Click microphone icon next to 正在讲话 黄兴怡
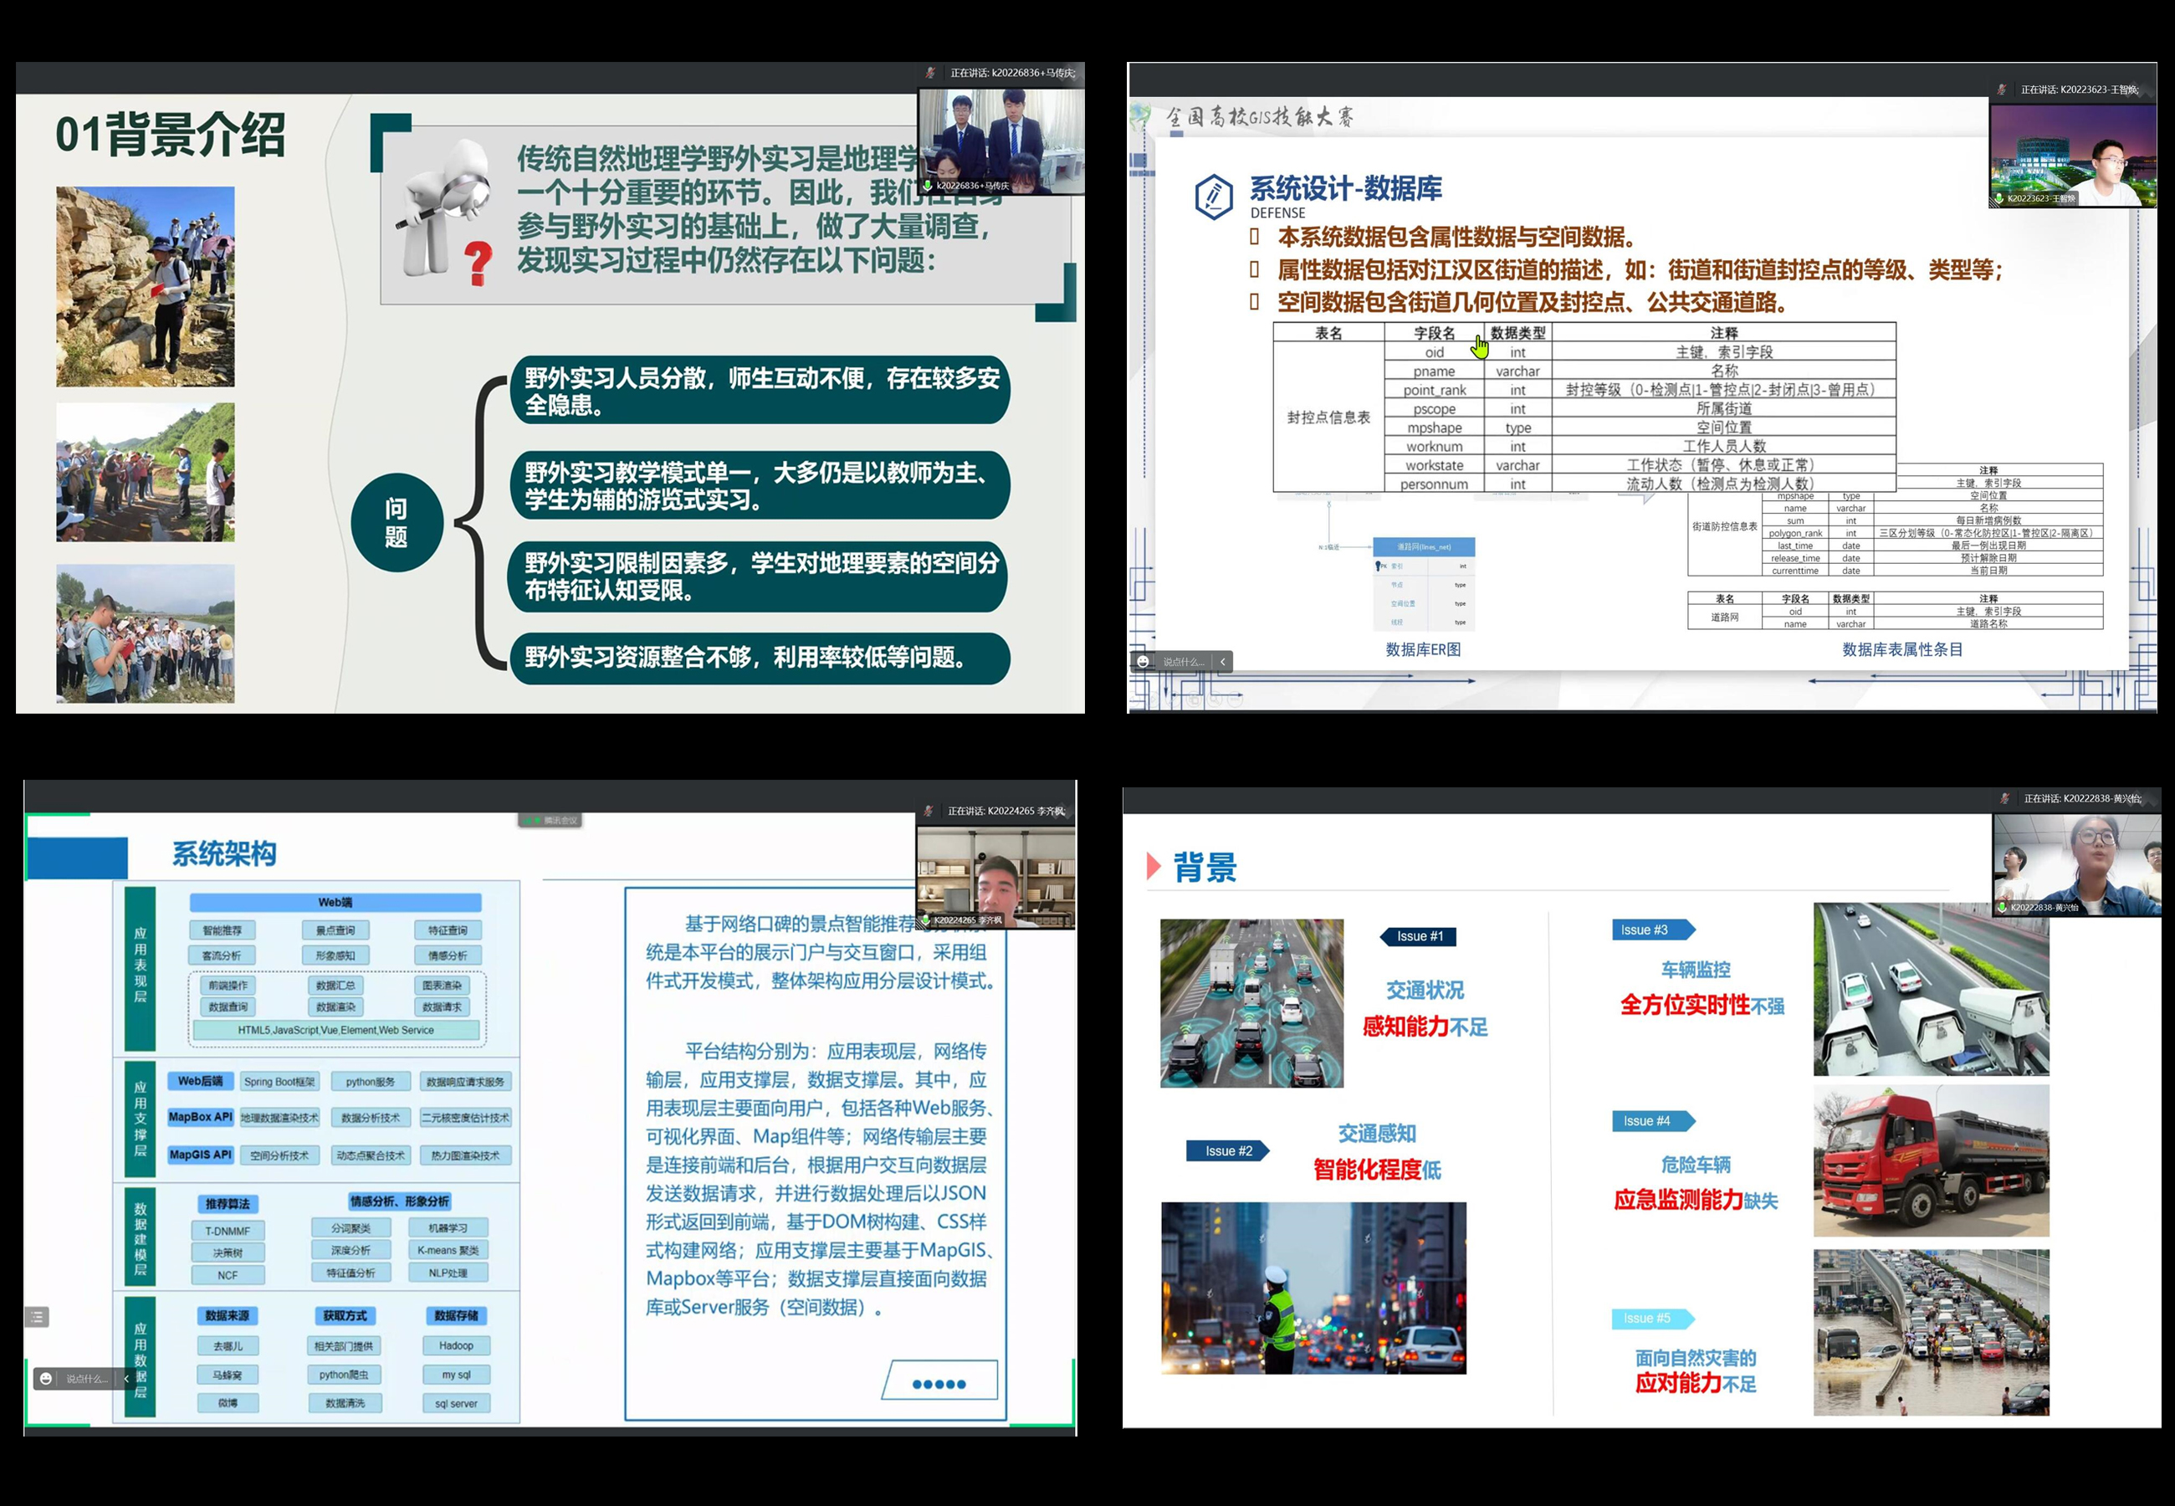The width and height of the screenshot is (2175, 1506). point(2004,798)
